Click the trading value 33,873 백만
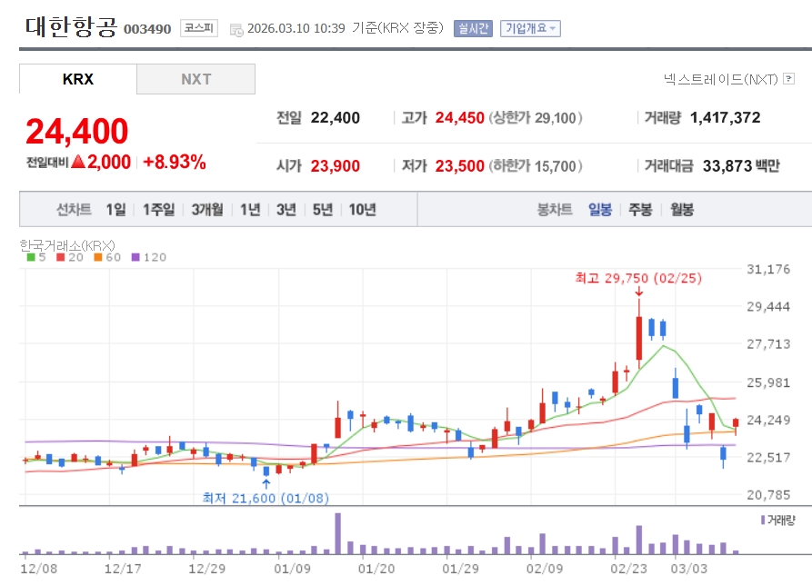 741,166
